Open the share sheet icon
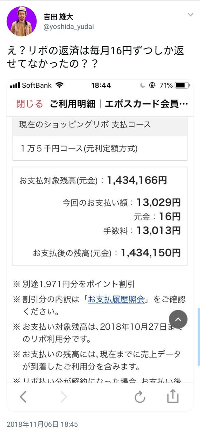This screenshot has width=200, height=431. 173,396
